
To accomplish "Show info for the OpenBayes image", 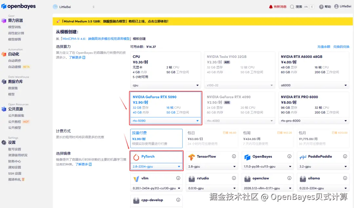I will click(x=289, y=156).
